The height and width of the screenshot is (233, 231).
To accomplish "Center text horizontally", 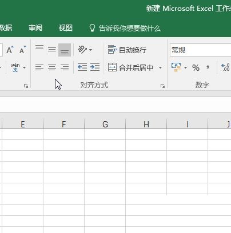I will 52,67.
